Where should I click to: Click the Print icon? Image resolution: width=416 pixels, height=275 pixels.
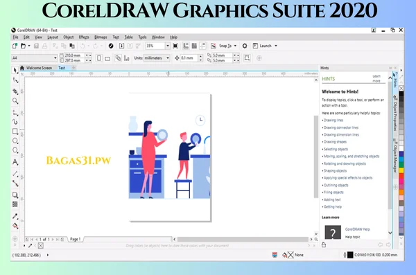coord(44,46)
